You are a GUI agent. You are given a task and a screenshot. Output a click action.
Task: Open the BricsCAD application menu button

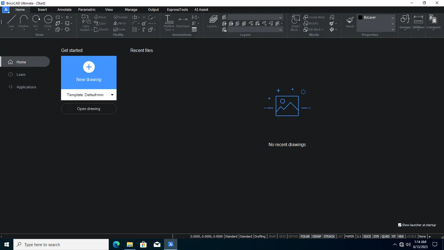6,10
